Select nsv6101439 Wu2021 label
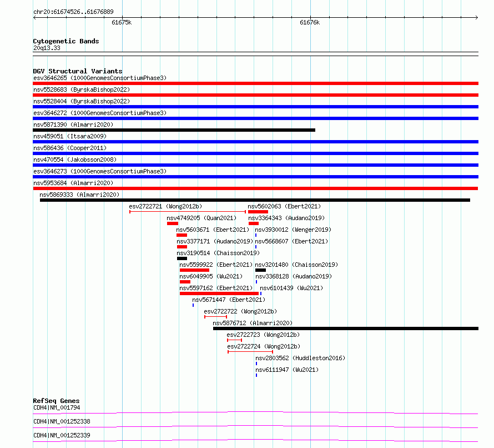This screenshot has width=494, height=448. pos(291,288)
